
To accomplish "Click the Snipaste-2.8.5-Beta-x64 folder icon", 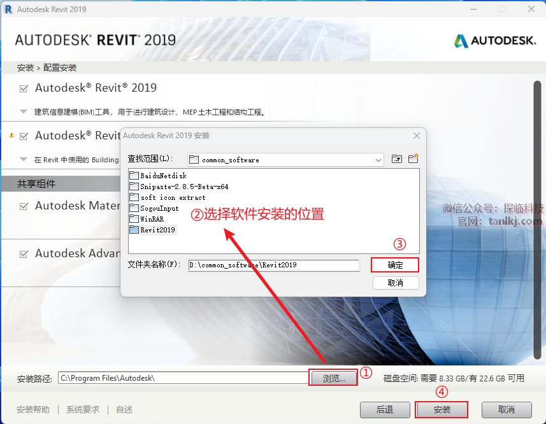I will pyautogui.click(x=134, y=186).
